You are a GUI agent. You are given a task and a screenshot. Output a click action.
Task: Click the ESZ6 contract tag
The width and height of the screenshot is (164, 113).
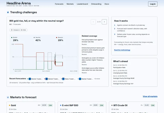pyautogui.click(x=96, y=105)
